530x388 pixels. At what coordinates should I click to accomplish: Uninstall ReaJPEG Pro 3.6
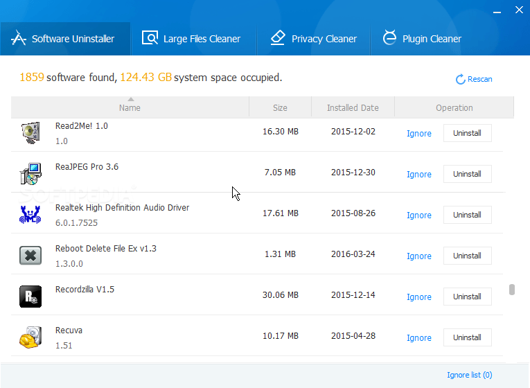[x=468, y=174]
